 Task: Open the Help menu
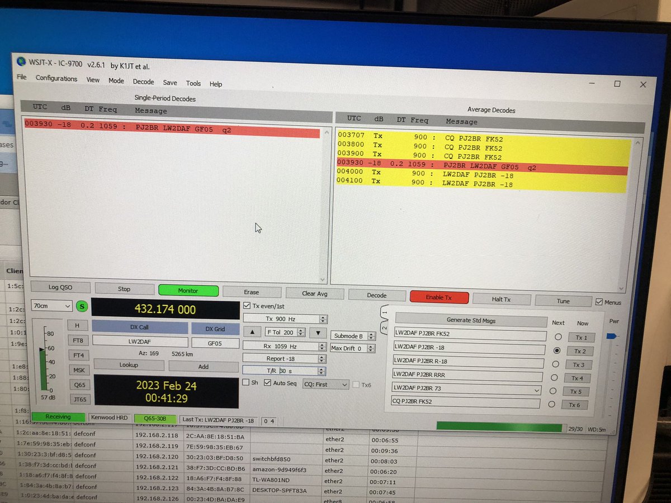pos(216,84)
